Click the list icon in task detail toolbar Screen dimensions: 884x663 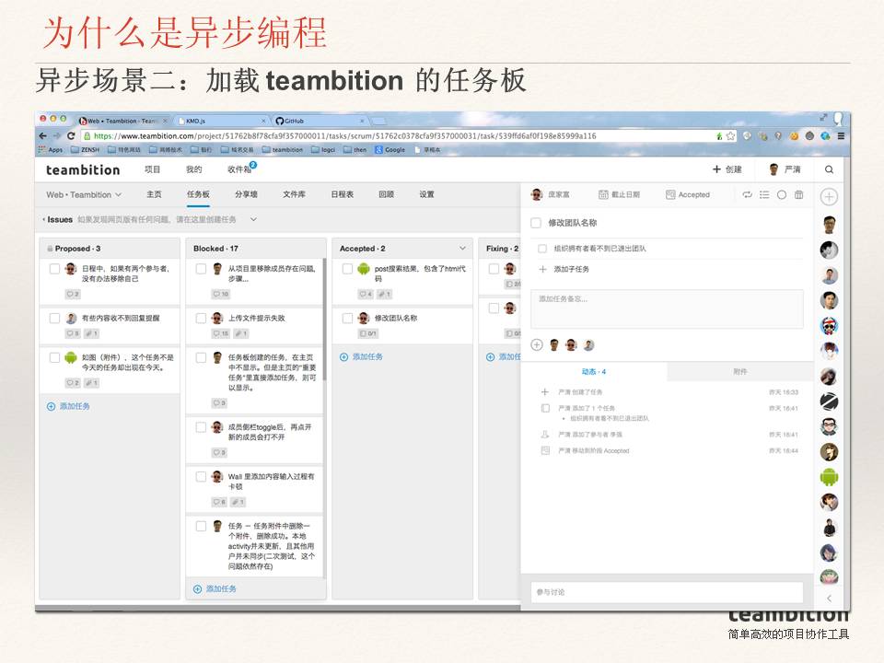[x=763, y=195]
